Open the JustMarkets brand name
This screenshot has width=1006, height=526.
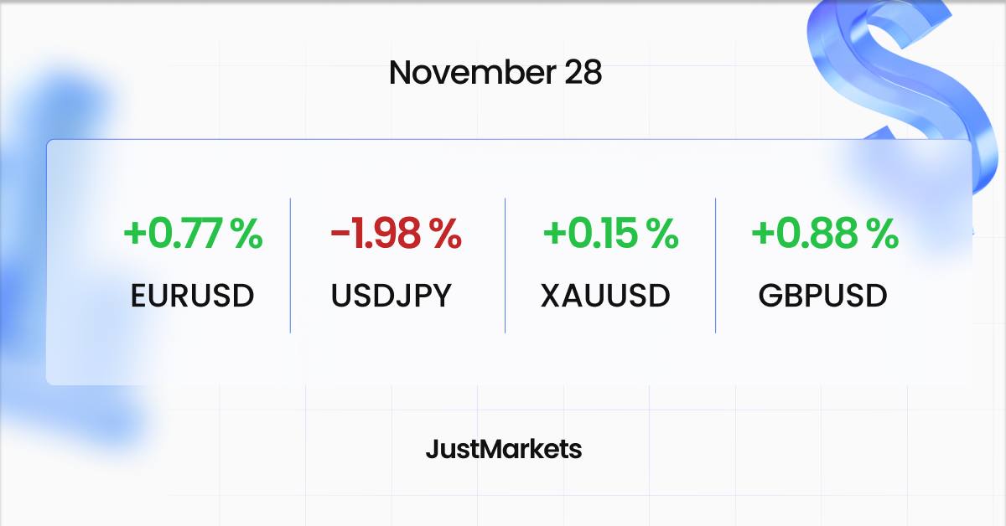click(x=503, y=450)
